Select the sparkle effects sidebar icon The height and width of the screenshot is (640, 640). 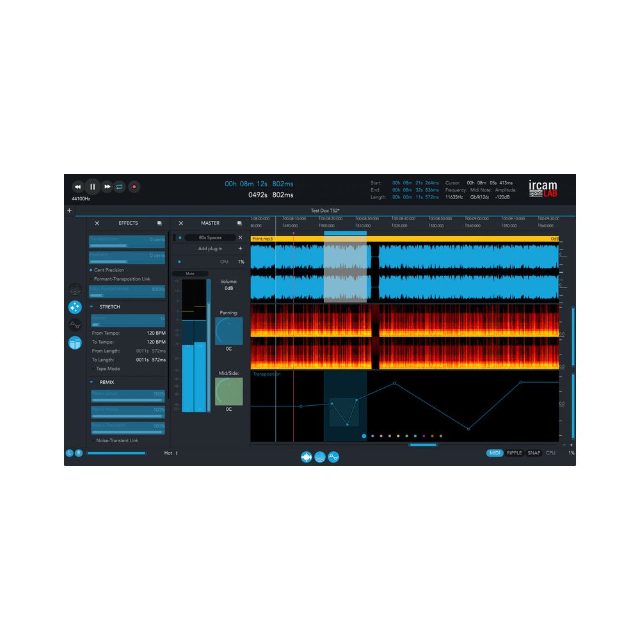coord(75,307)
